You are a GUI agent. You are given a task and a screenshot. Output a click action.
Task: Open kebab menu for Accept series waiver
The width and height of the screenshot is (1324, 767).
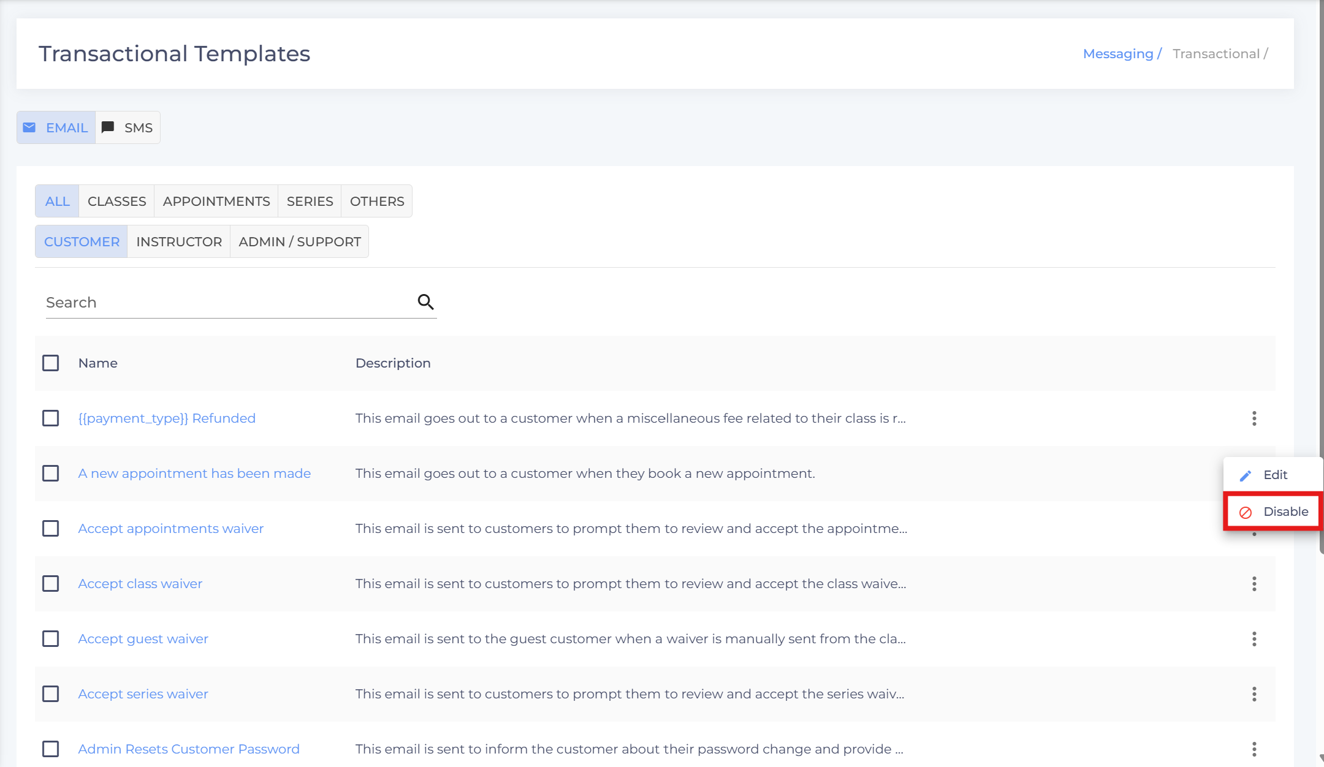1254,694
